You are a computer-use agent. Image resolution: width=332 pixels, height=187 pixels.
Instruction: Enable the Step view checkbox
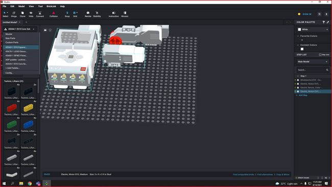[320, 55]
